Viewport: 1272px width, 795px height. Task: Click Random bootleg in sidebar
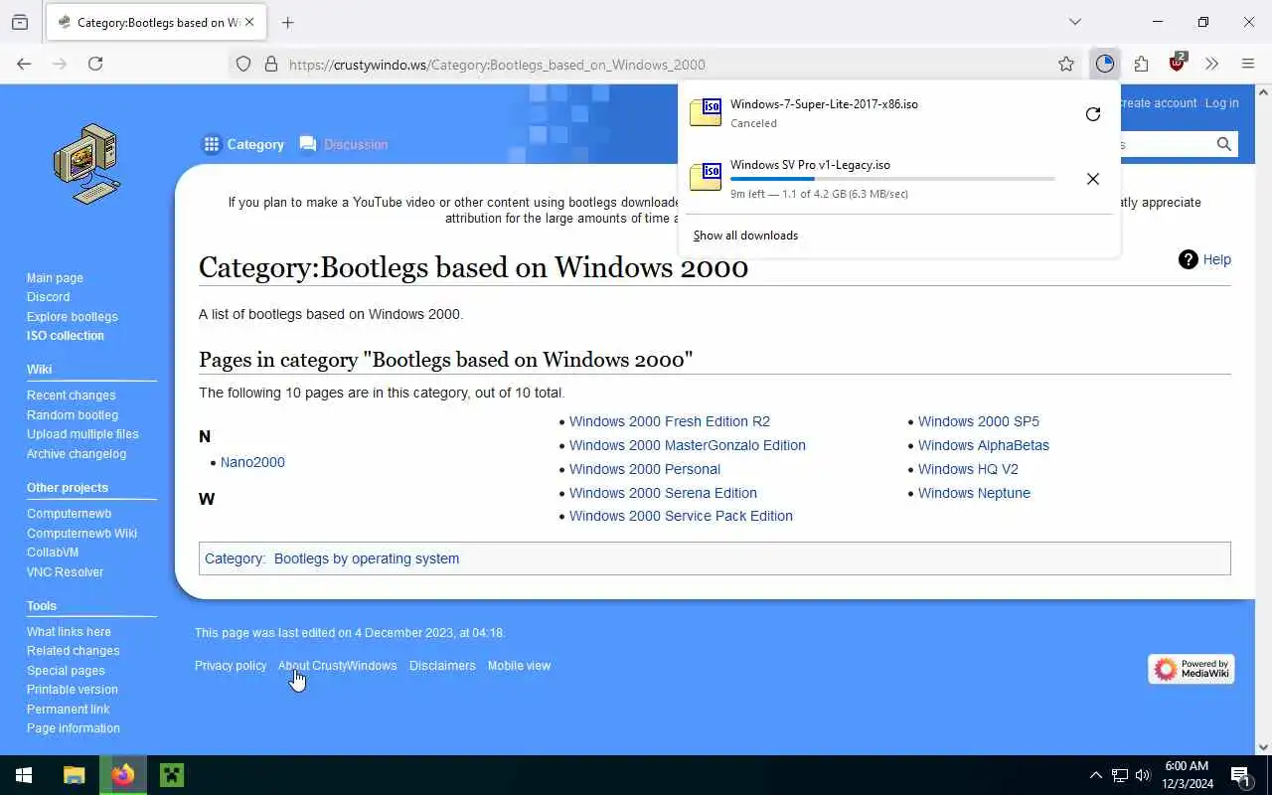coord(72,415)
